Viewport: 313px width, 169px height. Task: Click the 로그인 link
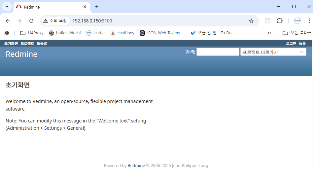coord(291,44)
